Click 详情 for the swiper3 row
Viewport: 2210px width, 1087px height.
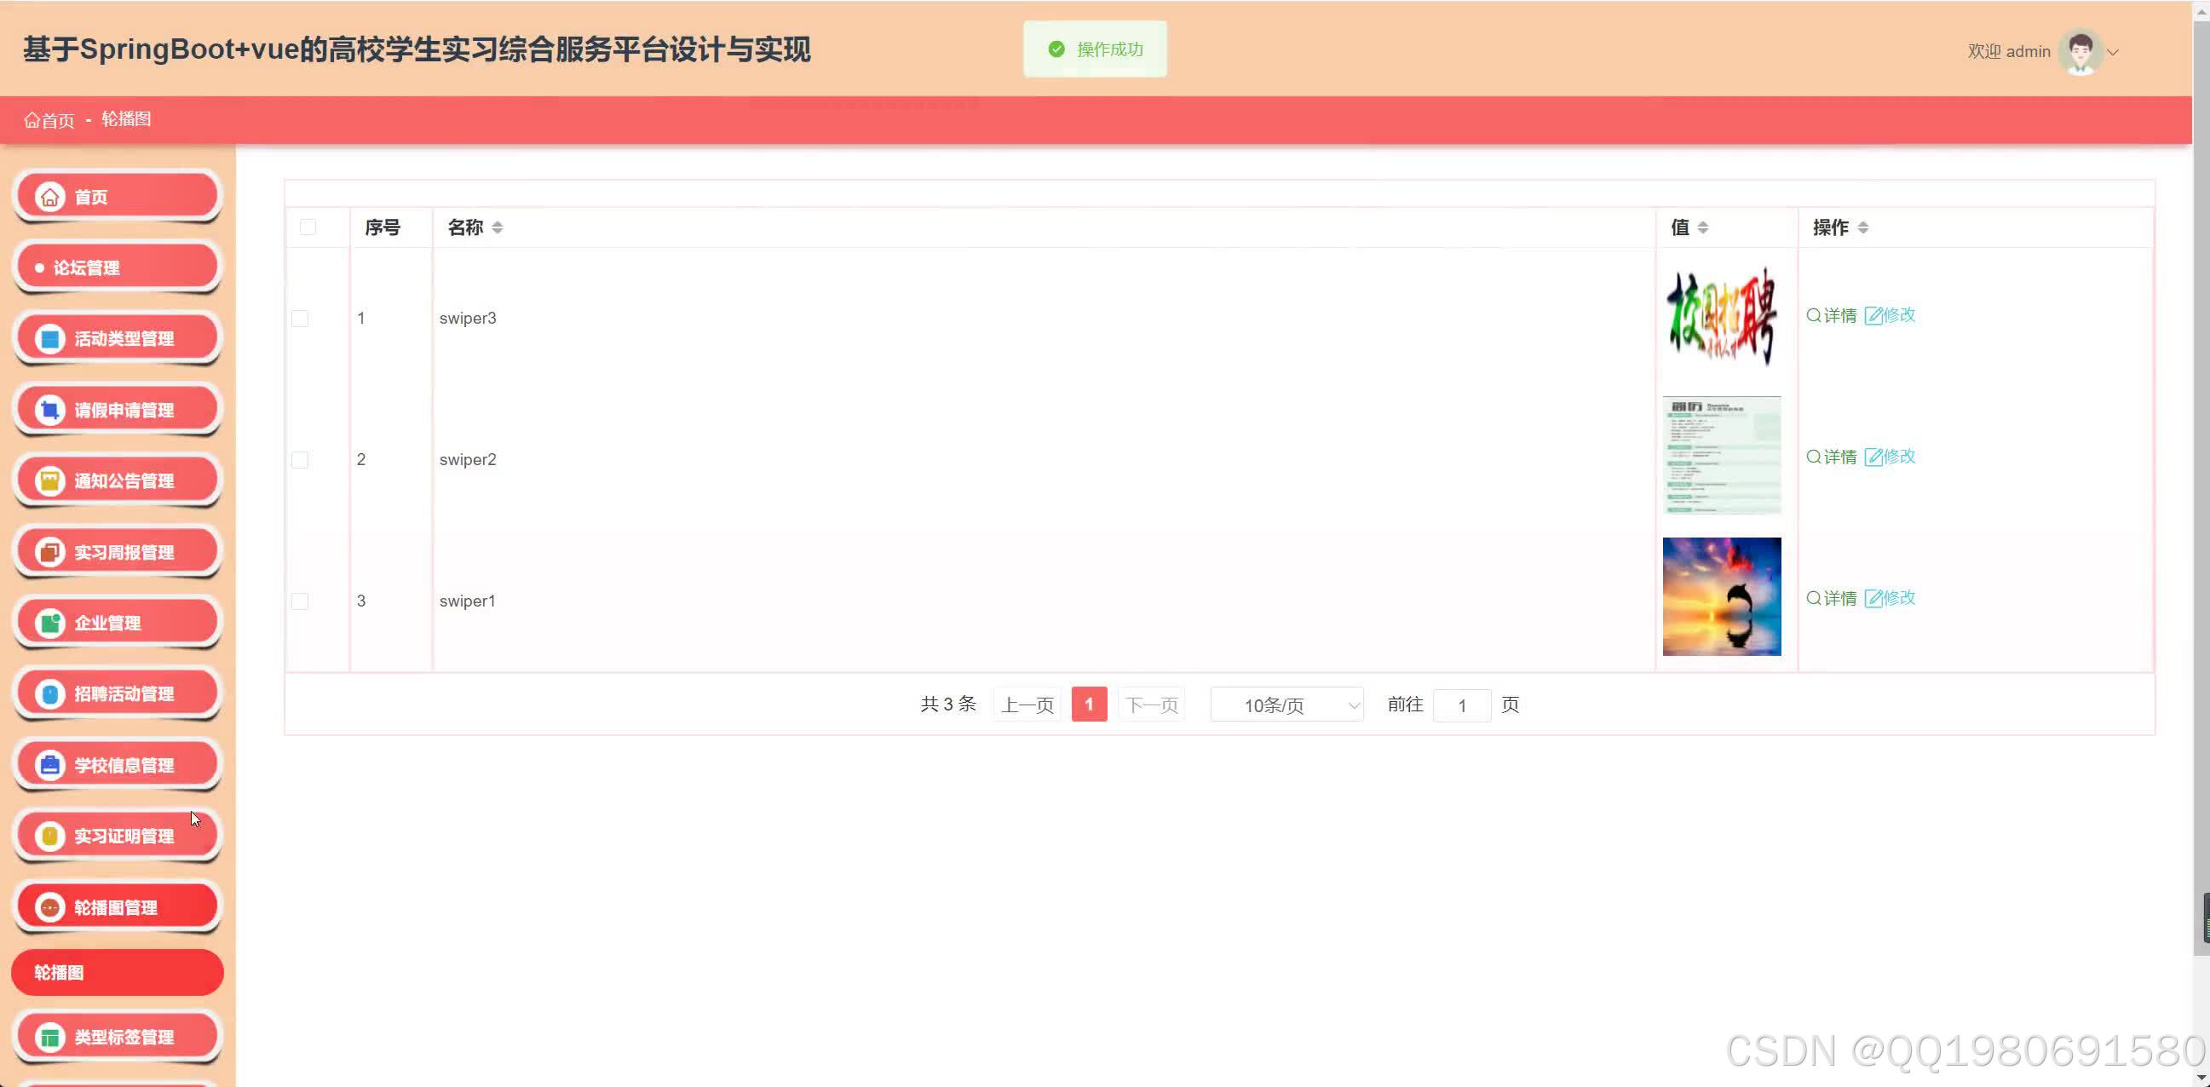[1832, 316]
